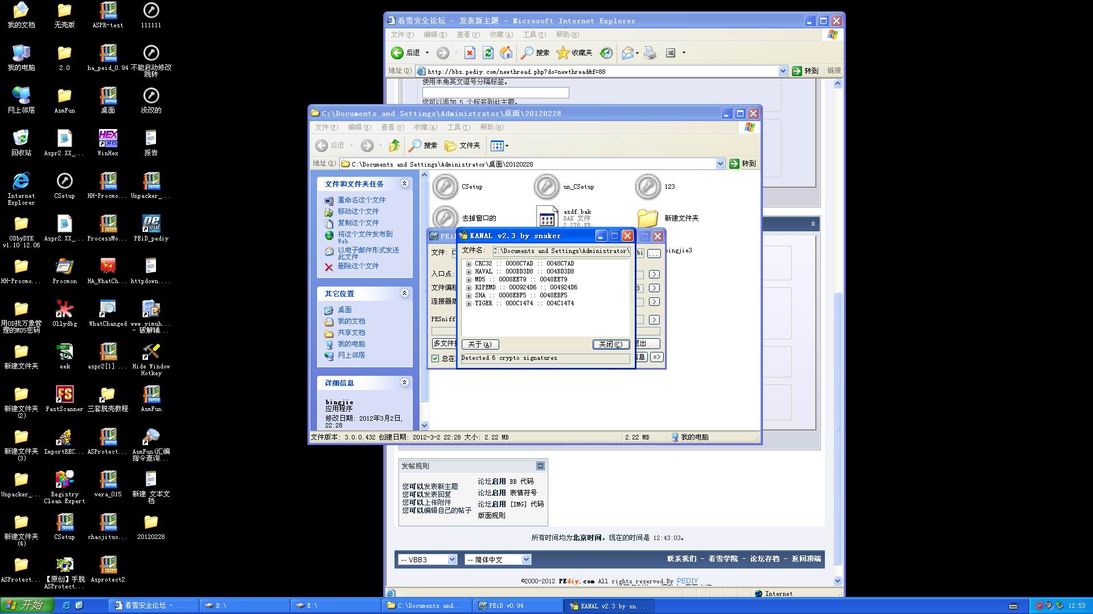This screenshot has width=1093, height=614.
Task: Click the 复制这个文件 task link
Action: 358,223
